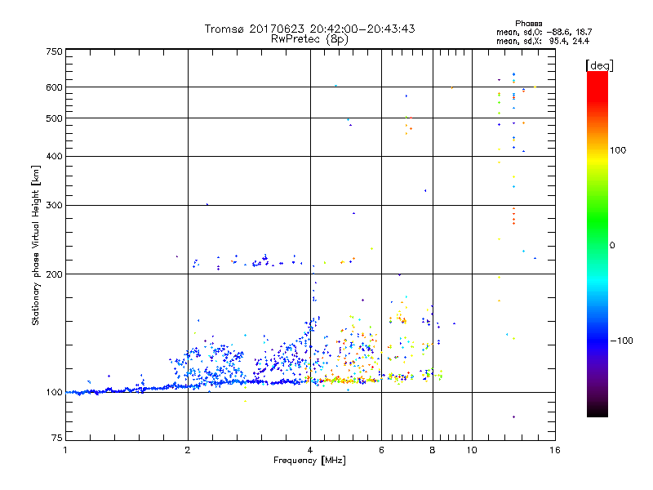Click the 16 tick label on frequency axis
This screenshot has width=653, height=490.
point(553,450)
